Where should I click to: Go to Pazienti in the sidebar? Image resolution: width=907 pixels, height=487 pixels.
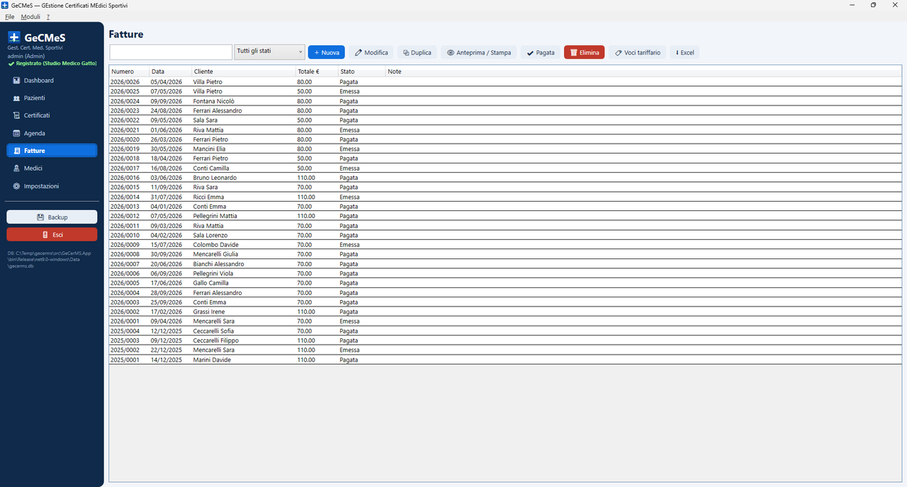coord(52,98)
